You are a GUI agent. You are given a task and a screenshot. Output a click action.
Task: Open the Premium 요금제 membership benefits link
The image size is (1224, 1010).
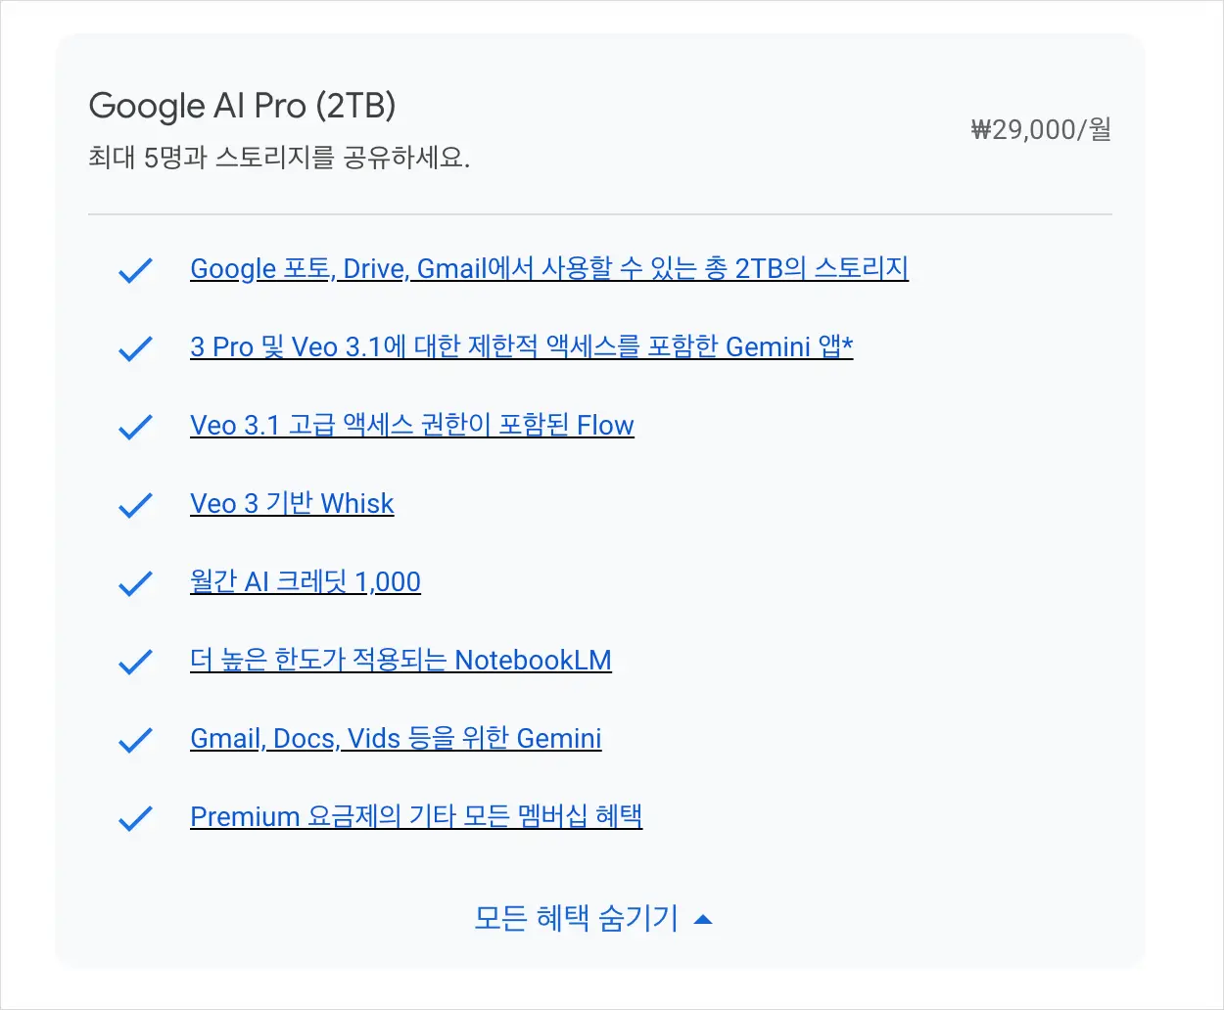416,816
